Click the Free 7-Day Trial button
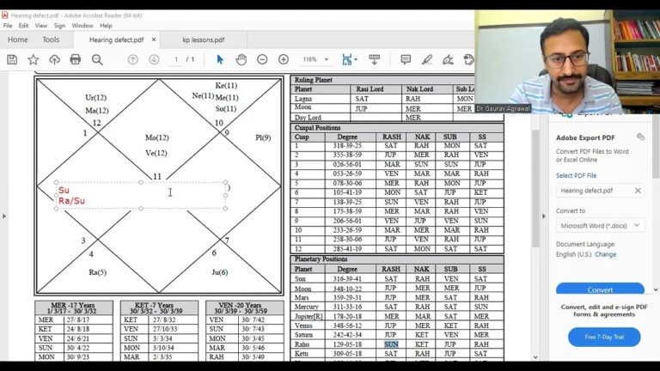Screen dimensions: 660x371 point(604,337)
